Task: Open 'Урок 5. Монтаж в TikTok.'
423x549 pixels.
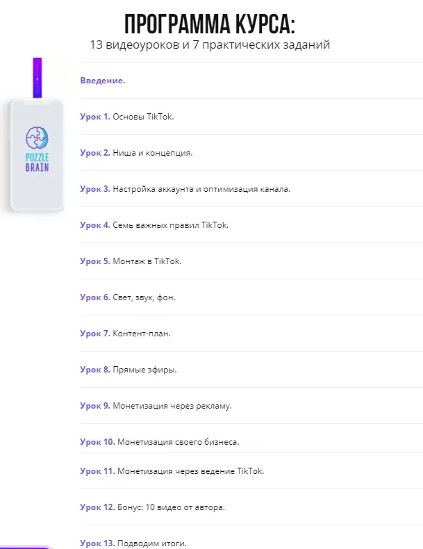Action: (x=131, y=261)
